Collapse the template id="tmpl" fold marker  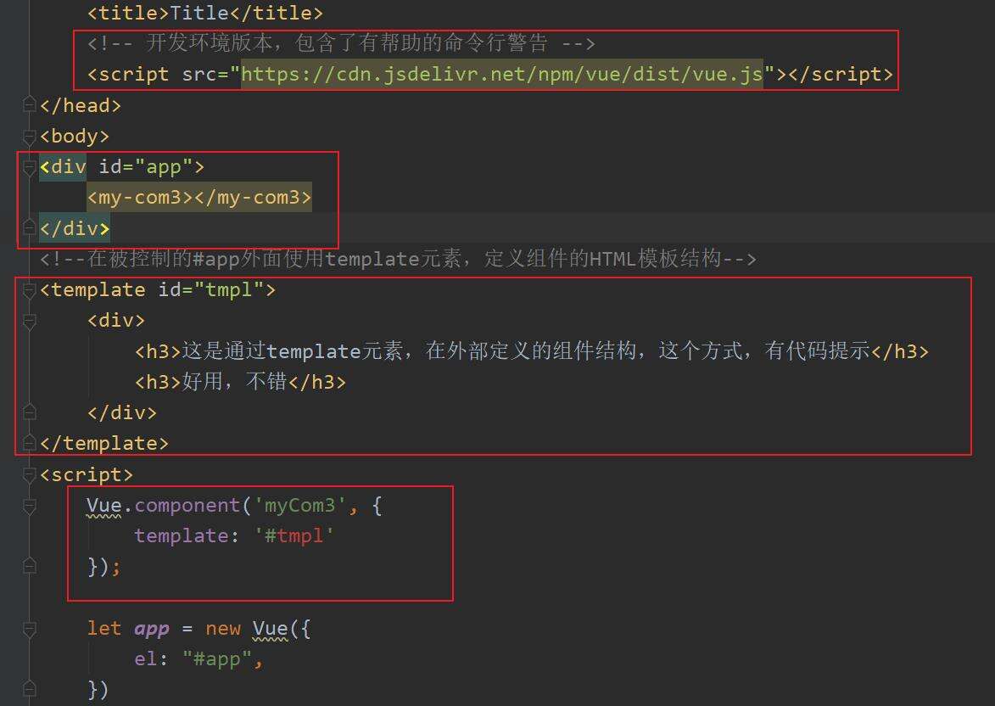[x=30, y=290]
